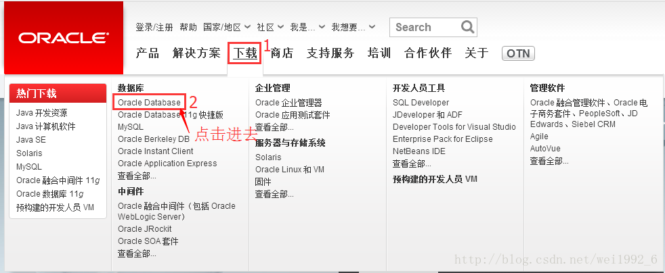Open Oracle 融合管理软件 applications link
Screen dimensions: 665x273
coord(588,114)
